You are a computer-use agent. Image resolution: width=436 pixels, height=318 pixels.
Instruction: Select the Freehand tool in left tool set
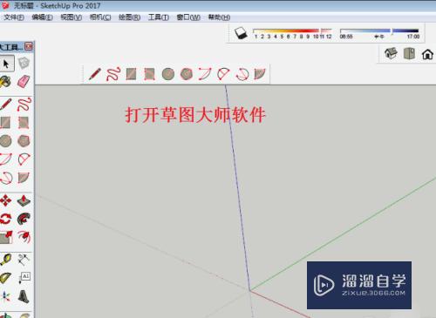24,105
